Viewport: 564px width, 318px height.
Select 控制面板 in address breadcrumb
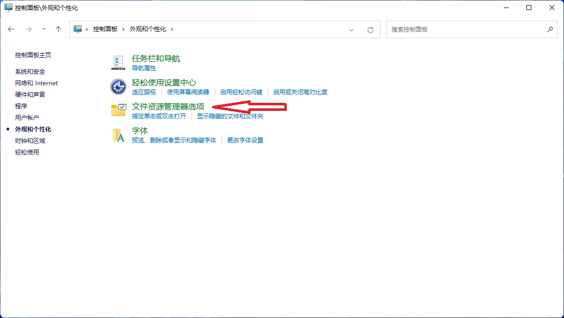(x=105, y=29)
